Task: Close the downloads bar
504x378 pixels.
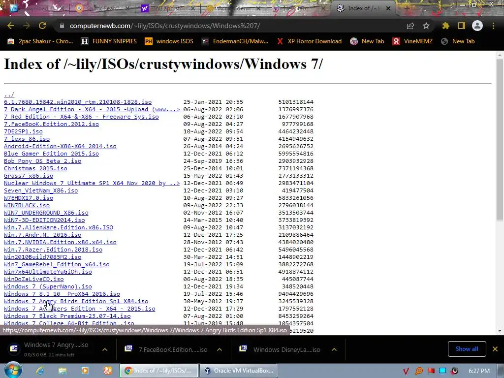Action: click(495, 349)
